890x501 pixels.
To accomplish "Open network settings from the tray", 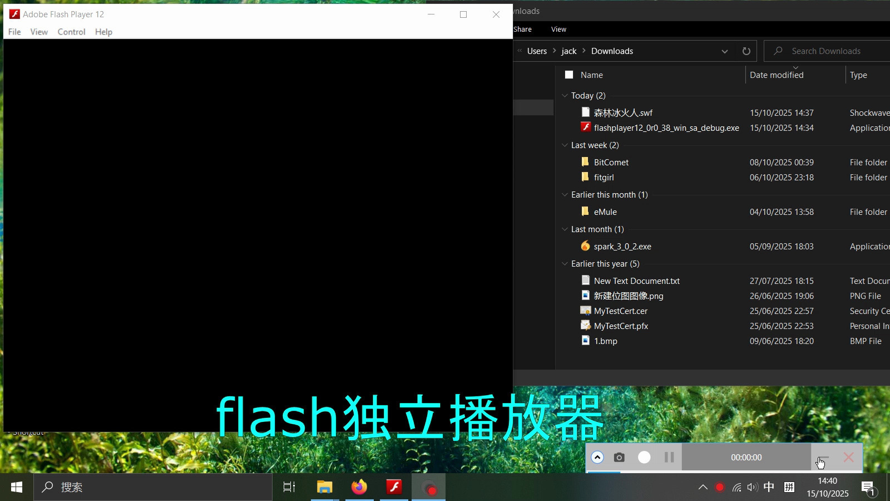I will tap(736, 487).
